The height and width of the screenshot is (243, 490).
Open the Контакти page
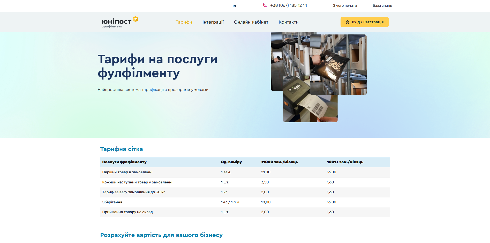click(x=288, y=22)
